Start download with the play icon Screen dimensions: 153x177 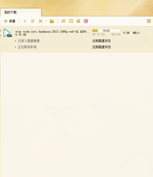pos(25,21)
